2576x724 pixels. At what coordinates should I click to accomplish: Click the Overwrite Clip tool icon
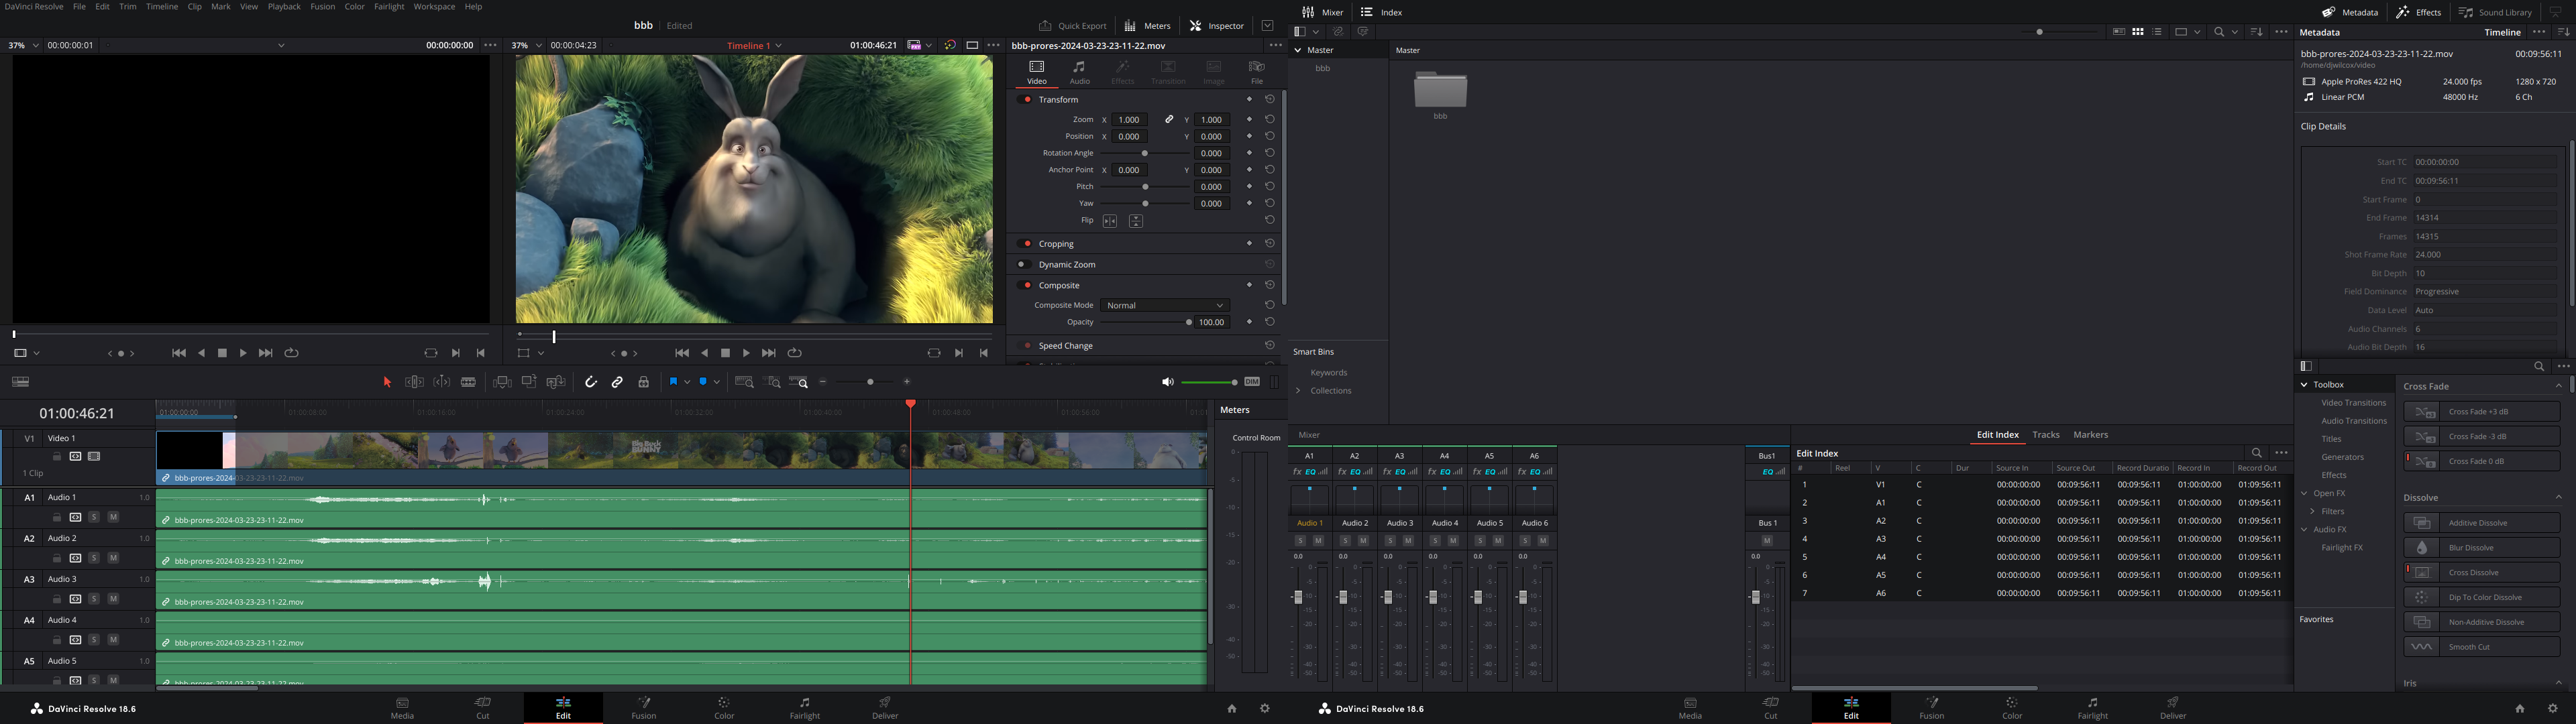tap(529, 382)
